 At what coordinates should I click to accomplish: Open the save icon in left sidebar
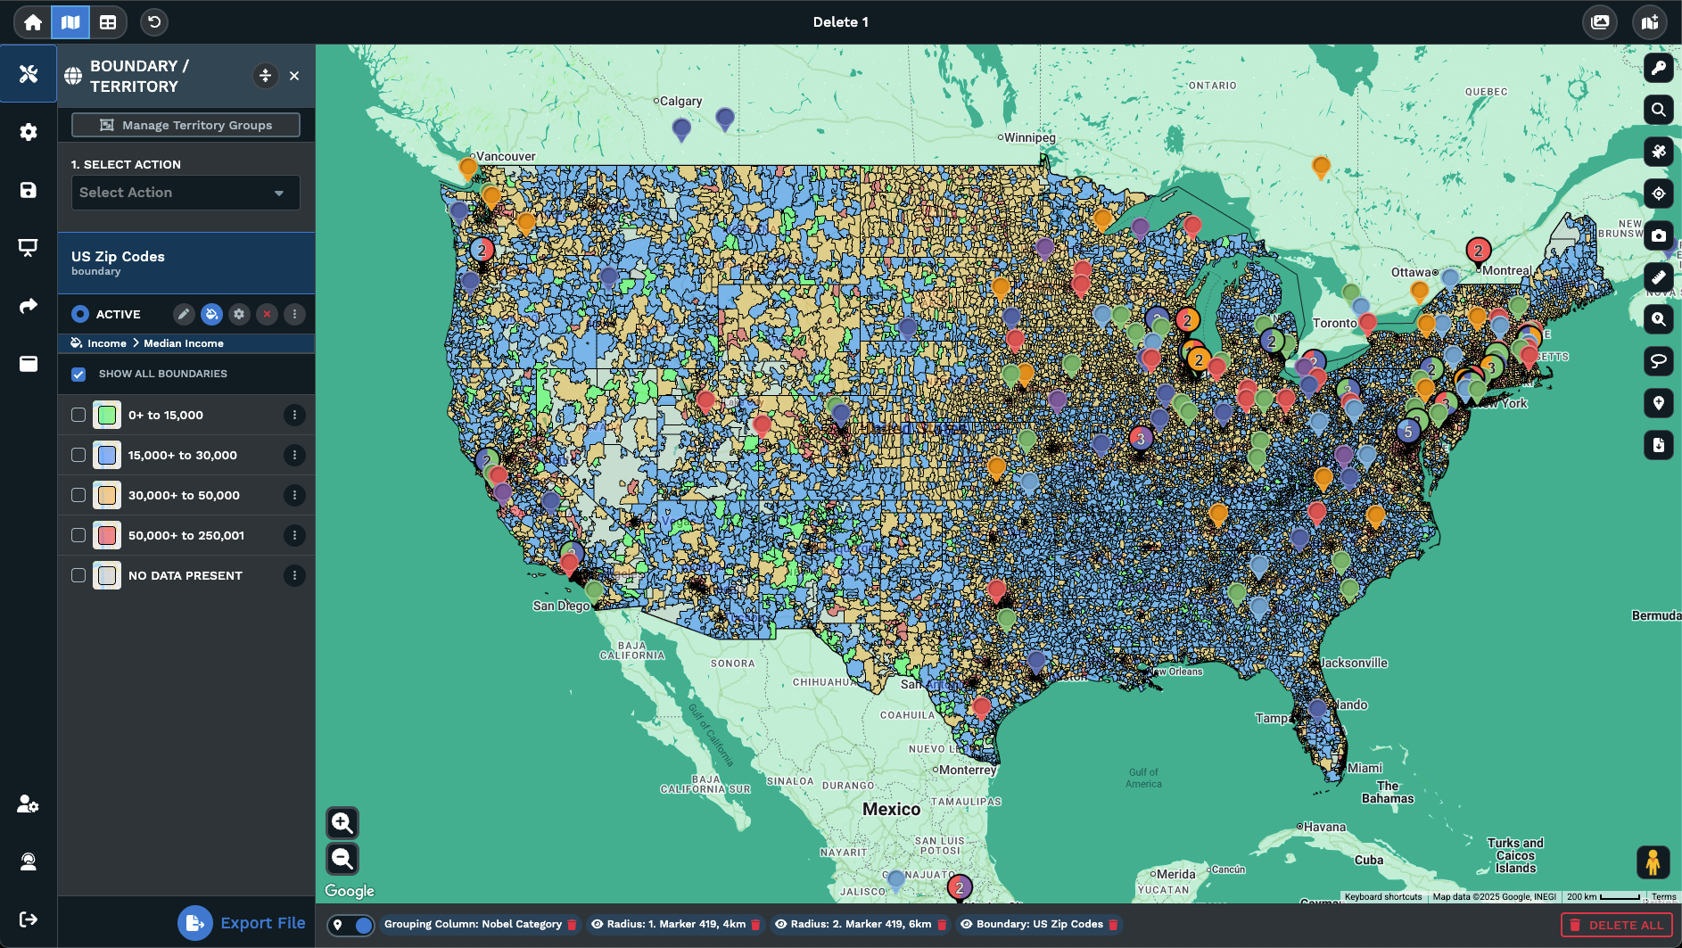coord(29,190)
